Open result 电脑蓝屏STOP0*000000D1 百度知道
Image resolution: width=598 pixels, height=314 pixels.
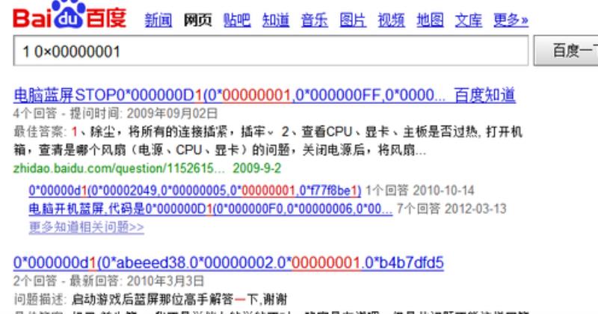265,95
